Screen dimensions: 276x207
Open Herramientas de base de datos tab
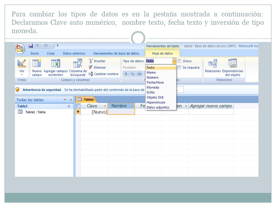click(x=116, y=53)
